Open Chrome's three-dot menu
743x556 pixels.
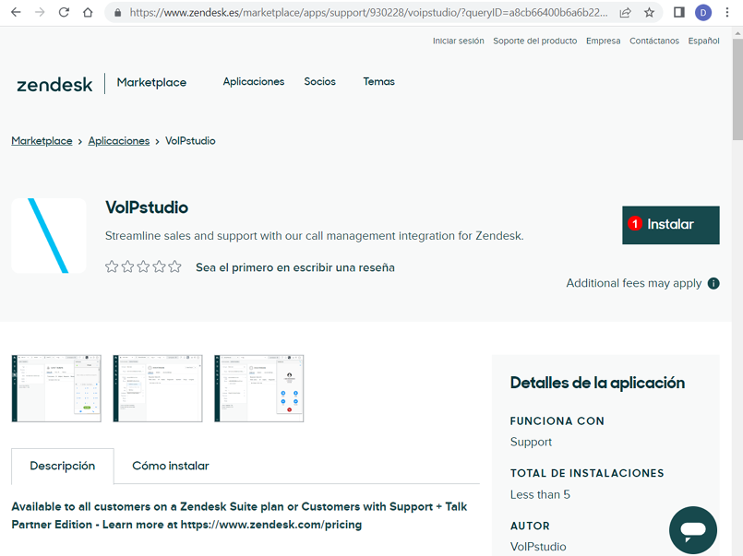tap(727, 12)
